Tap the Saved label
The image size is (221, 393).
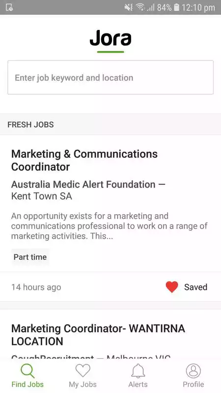click(195, 287)
